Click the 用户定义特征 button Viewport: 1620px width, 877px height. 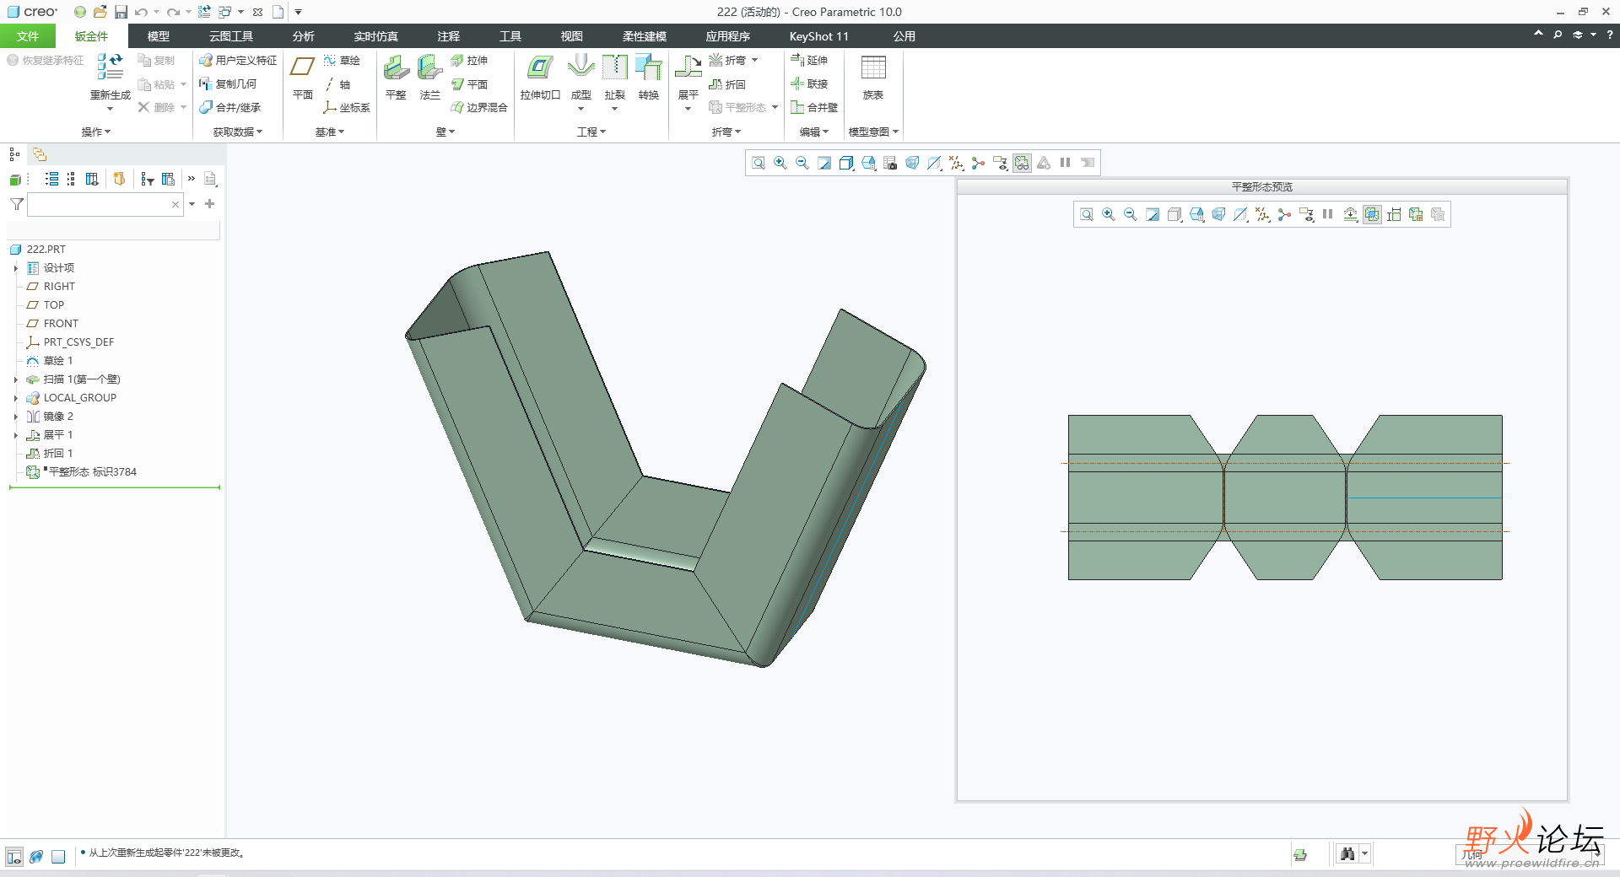[x=238, y=61]
